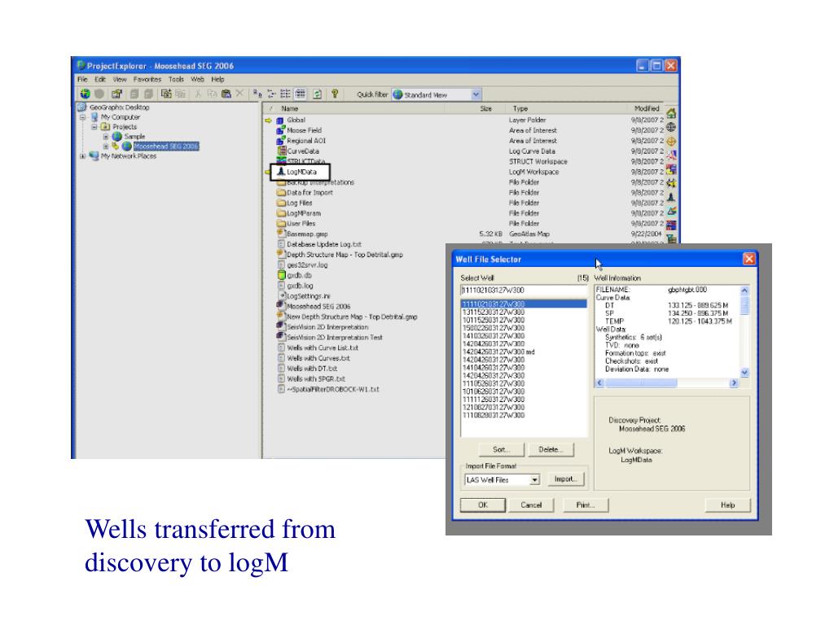834x625 pixels.
Task: Click the globe icon at the toolbar's left end
Action: pyautogui.click(x=85, y=94)
